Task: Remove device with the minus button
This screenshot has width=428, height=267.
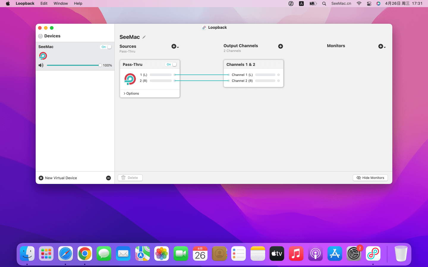Action: click(108, 178)
